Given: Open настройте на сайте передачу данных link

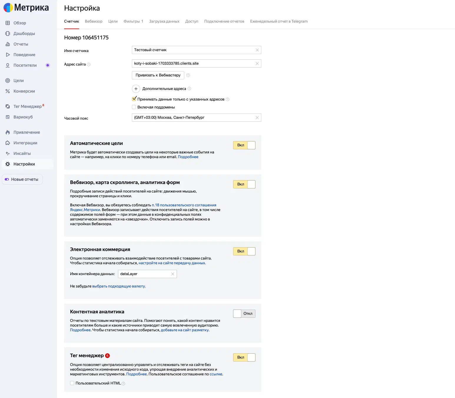Looking at the screenshot, I should (x=172, y=263).
